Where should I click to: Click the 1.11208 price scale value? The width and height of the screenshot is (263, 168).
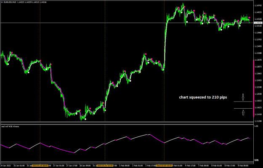point(258,121)
